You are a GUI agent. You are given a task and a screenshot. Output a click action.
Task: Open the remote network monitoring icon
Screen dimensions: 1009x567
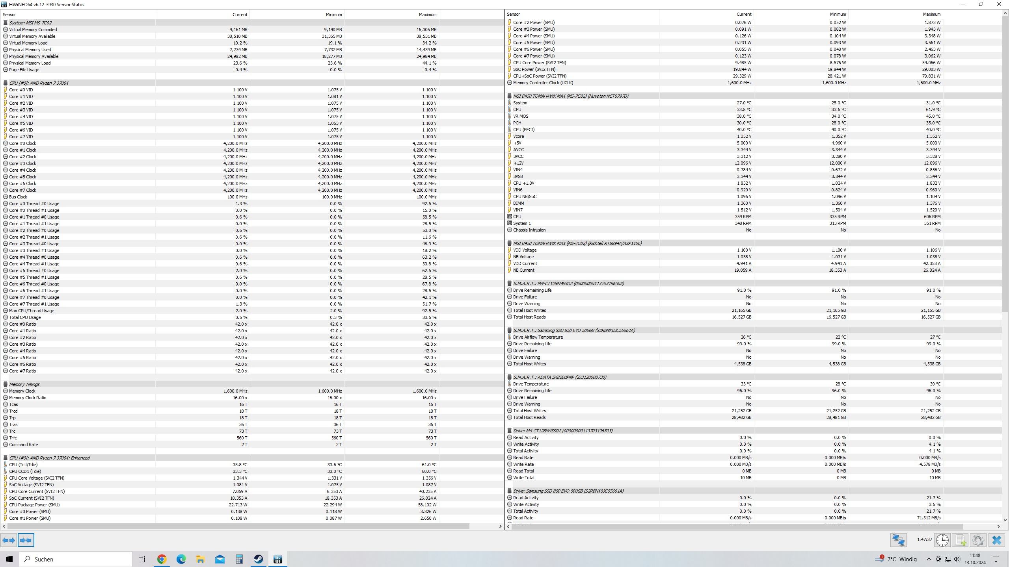click(899, 540)
